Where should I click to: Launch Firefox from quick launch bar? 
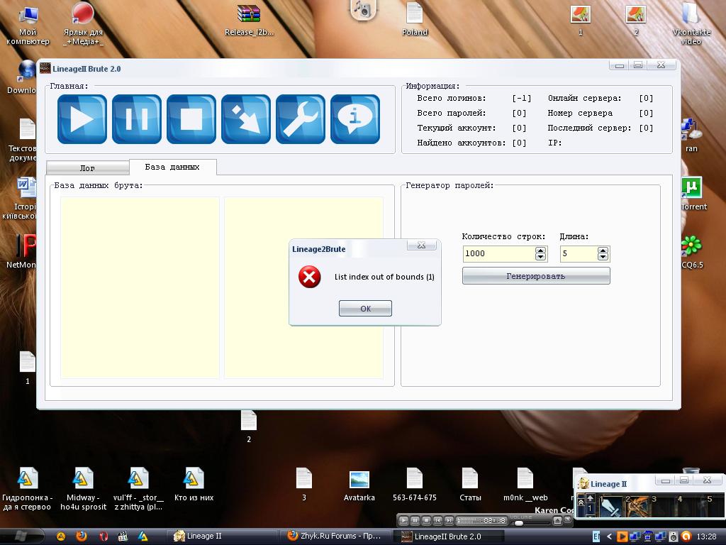tap(82, 536)
